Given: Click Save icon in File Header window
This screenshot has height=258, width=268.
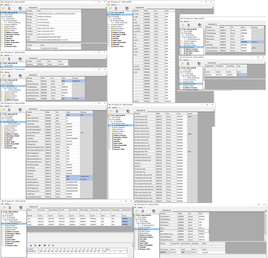Looking at the screenshot, I should pyautogui.click(x=9, y=76).
